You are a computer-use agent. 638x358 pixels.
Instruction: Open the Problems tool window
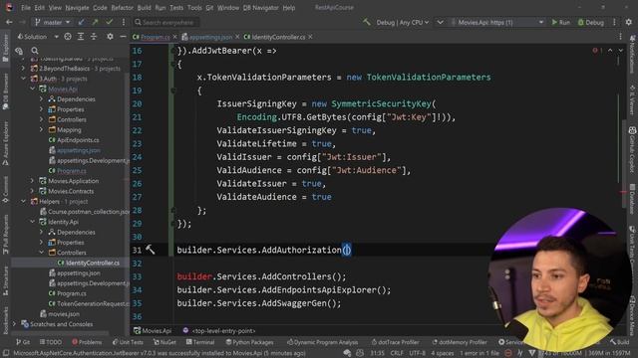[x=87, y=342]
